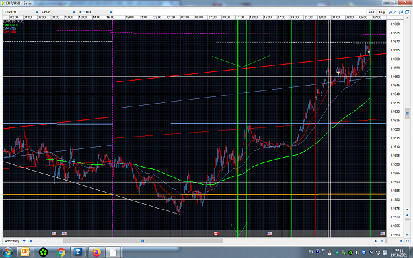Open the green flower app icon in taskbar

43,253
